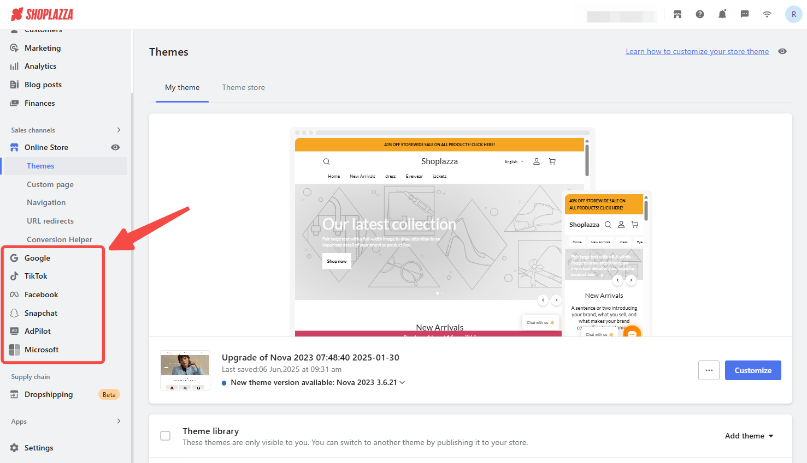The height and width of the screenshot is (463, 807).
Task: Switch to the Theme store tab
Action: click(243, 87)
